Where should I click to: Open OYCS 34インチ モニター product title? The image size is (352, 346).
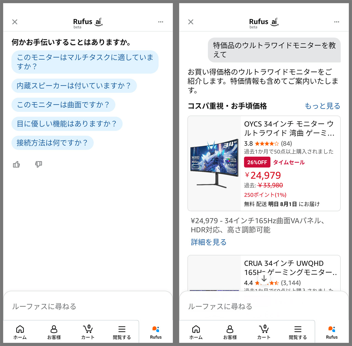[x=289, y=128]
